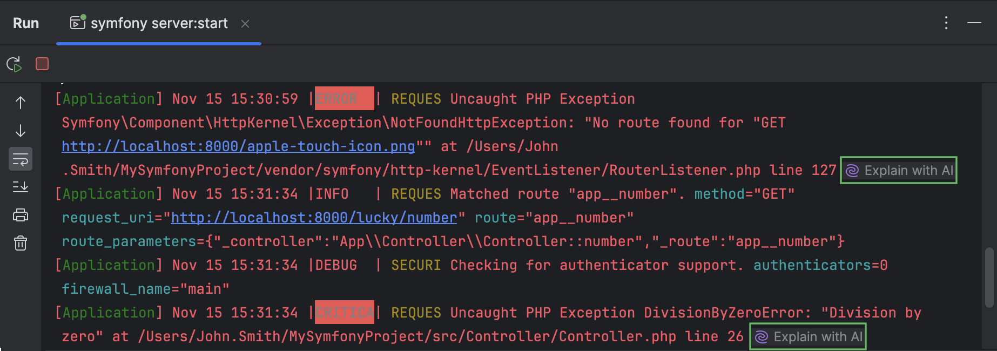This screenshot has width=997, height=351.
Task: Toggle the Soft-Wrap option
Action: pyautogui.click(x=21, y=159)
